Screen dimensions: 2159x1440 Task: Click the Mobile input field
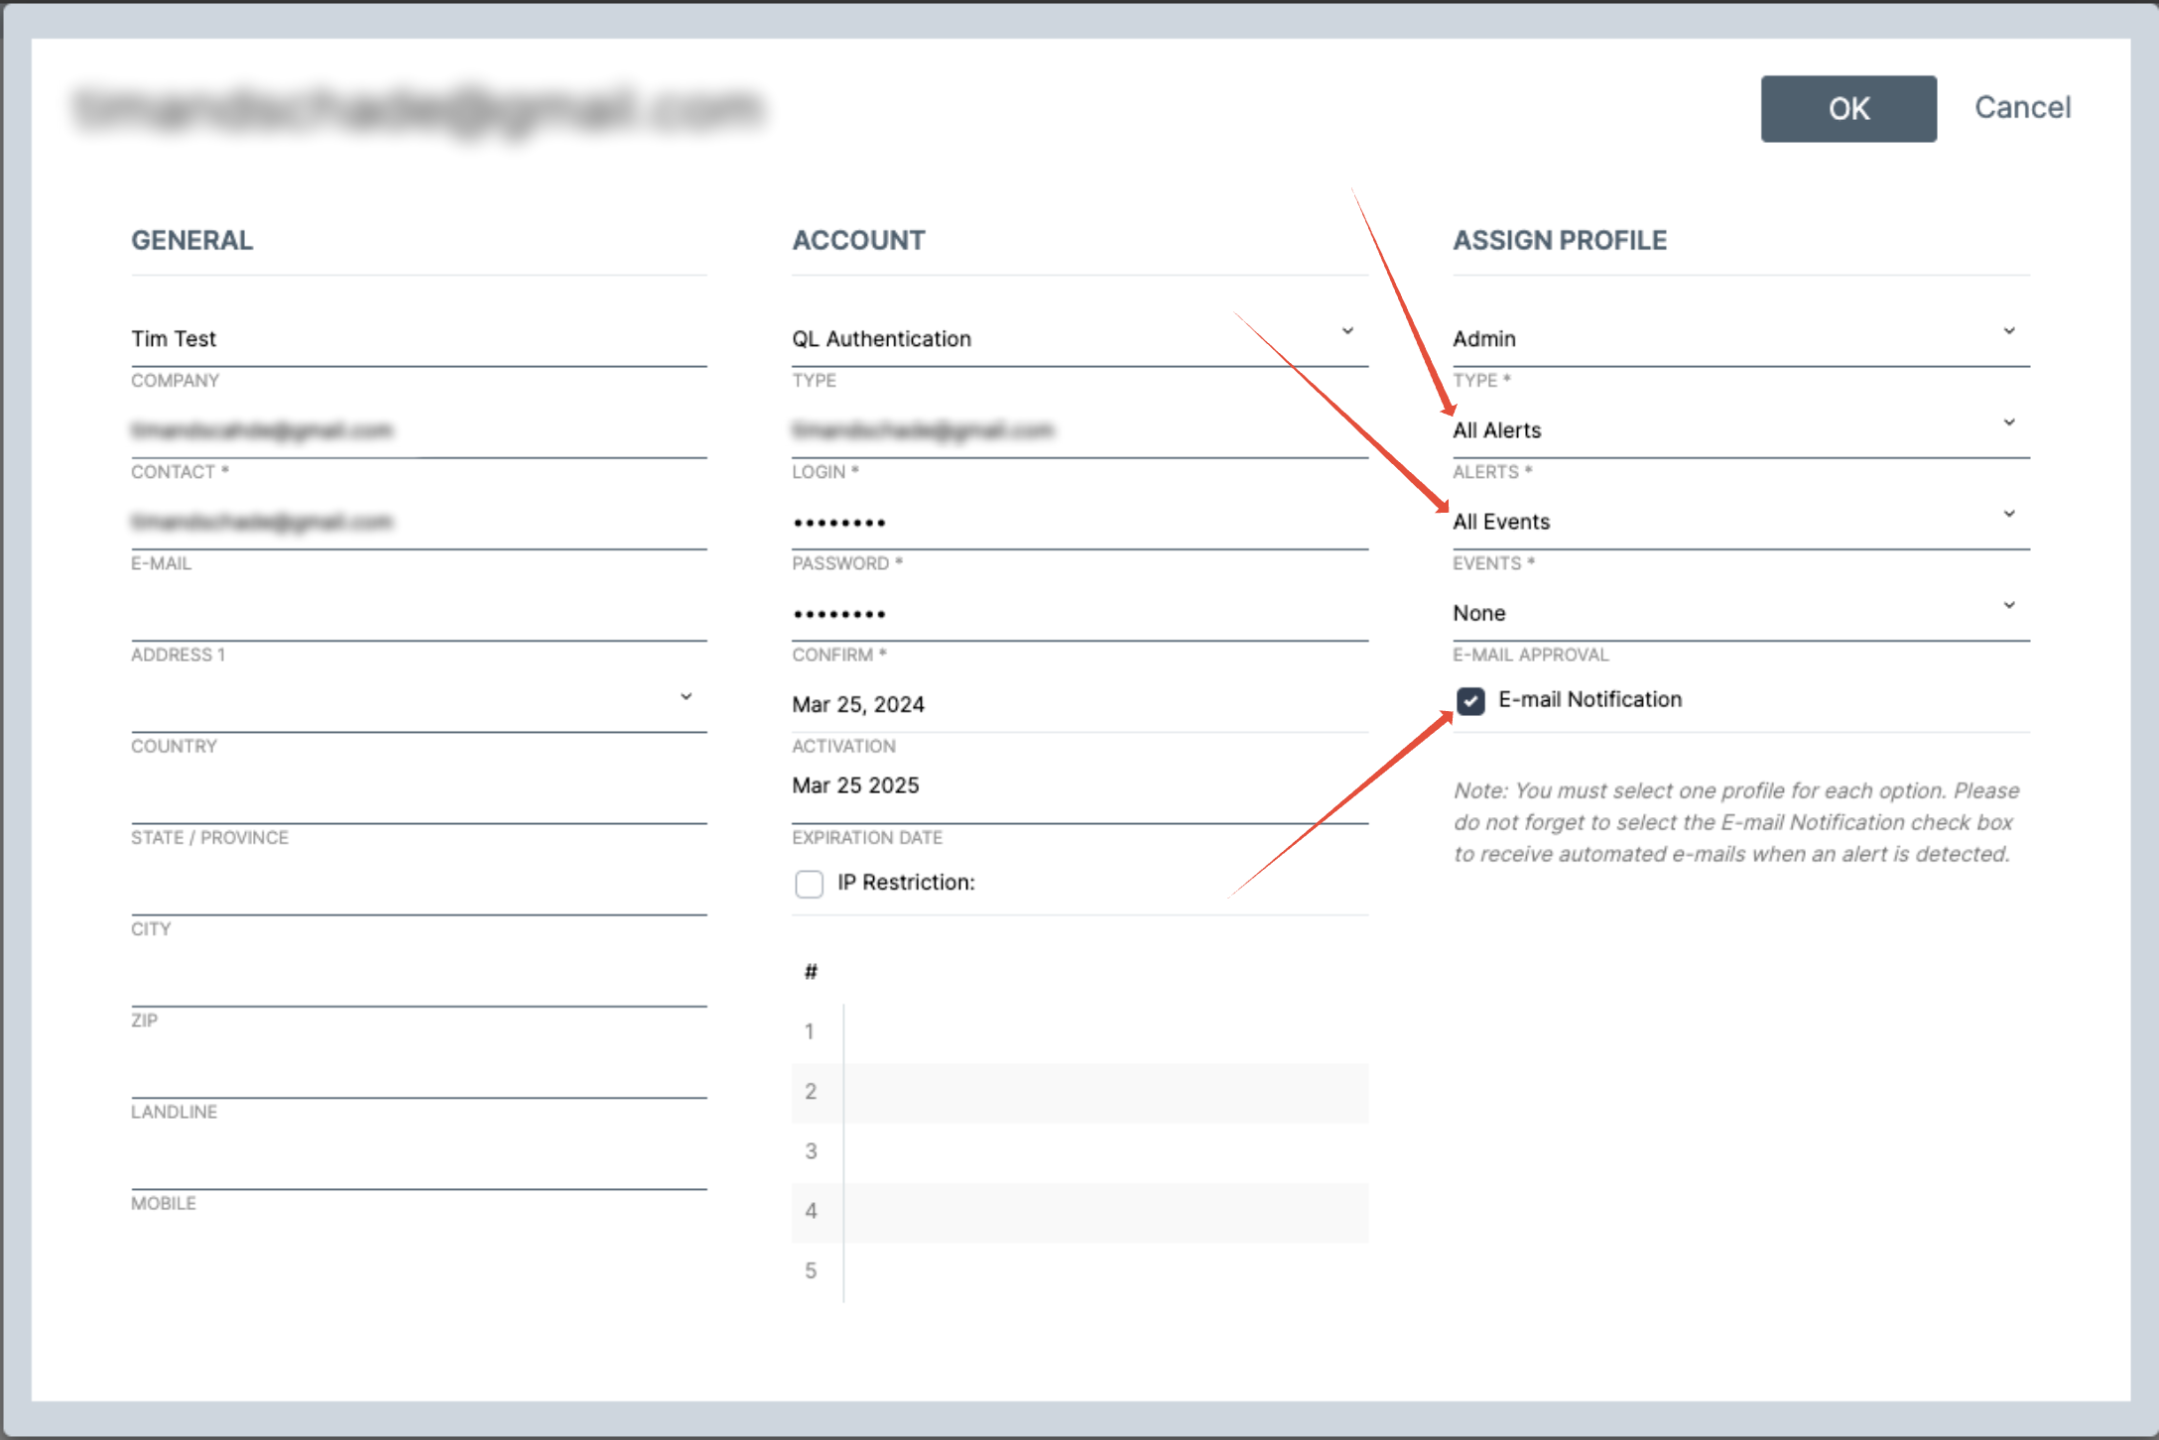click(x=417, y=1162)
